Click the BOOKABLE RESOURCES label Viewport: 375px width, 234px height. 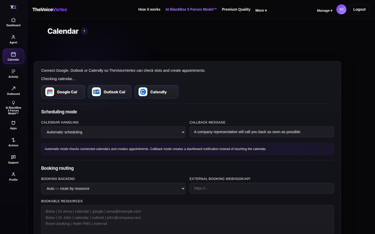coord(62,201)
